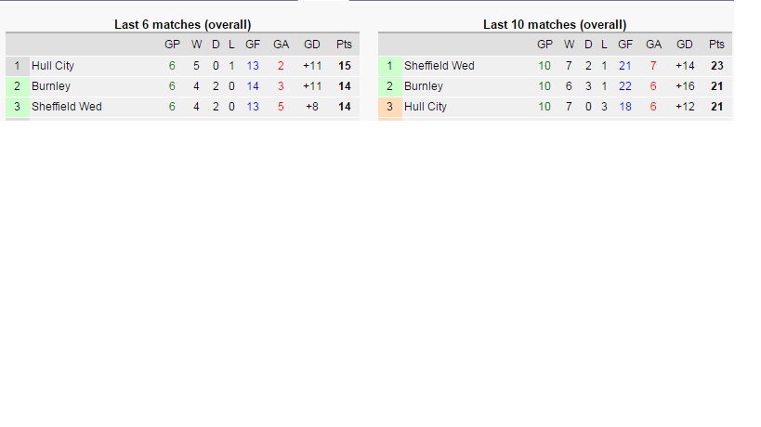Select GP column header in Last 10 table

[545, 45]
